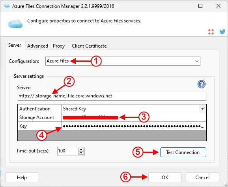Image resolution: width=228 pixels, height=187 pixels.
Task: Maximize the Connection Manager window
Action: point(200,6)
